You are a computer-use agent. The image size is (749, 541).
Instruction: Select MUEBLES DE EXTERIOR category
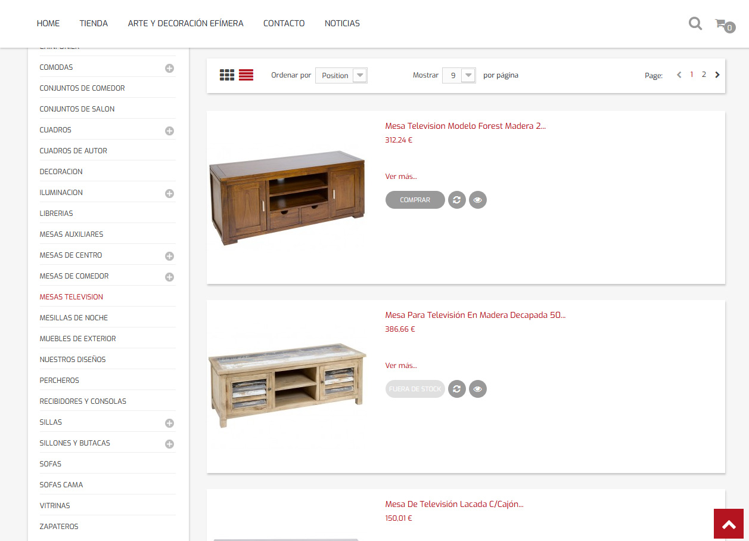point(77,339)
